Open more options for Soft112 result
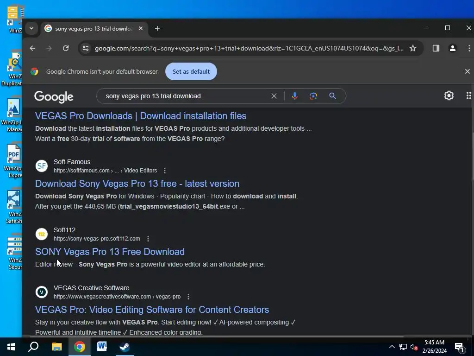Viewport: 474px width, 356px height. tap(148, 239)
